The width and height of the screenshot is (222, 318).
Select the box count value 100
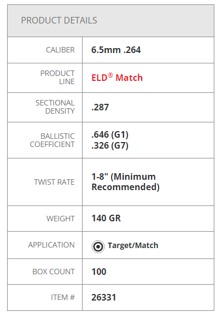(x=99, y=272)
